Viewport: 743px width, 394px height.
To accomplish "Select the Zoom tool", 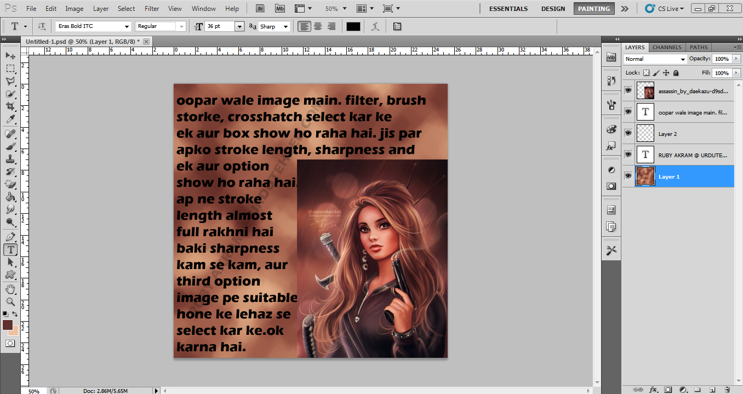I will click(10, 301).
